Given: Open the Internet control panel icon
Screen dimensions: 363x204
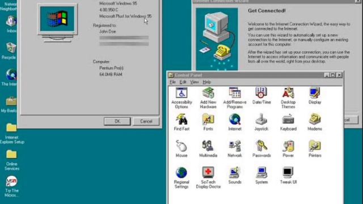Looking at the screenshot, I should coord(235,122).
